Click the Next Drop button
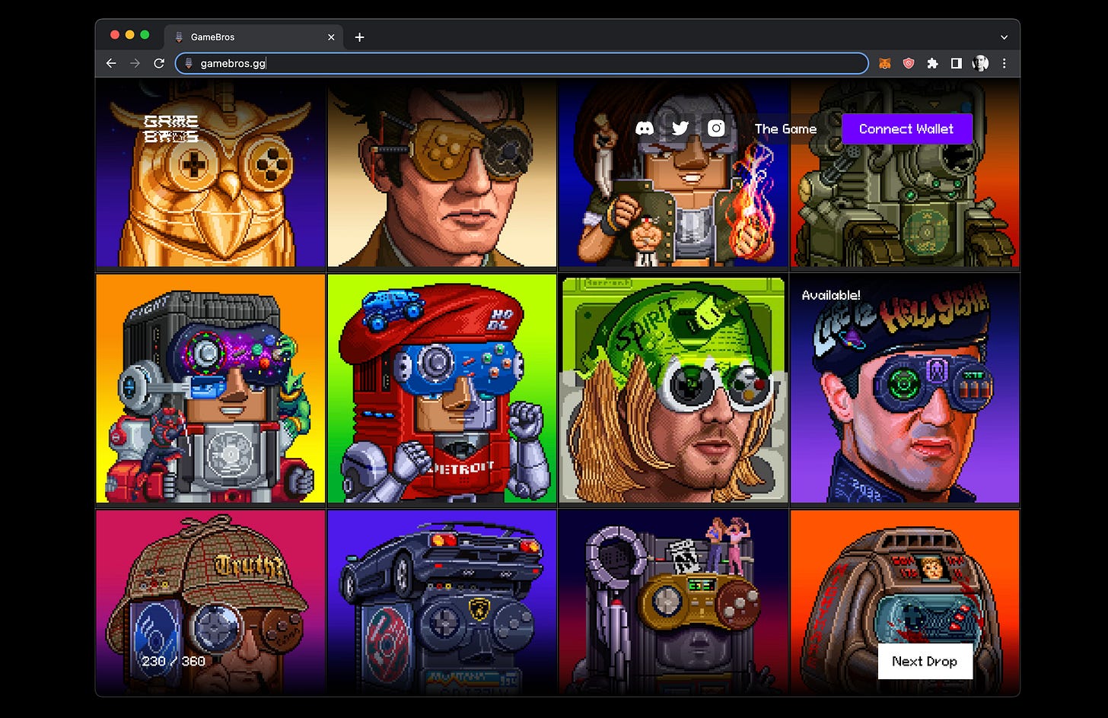The image size is (1108, 718). coord(925,661)
